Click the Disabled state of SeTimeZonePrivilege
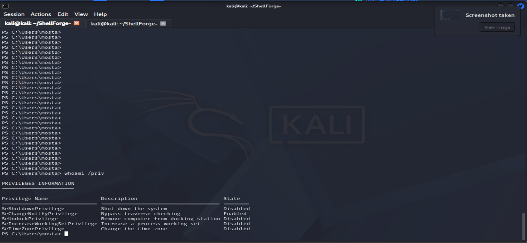This screenshot has width=527, height=243. click(237, 229)
